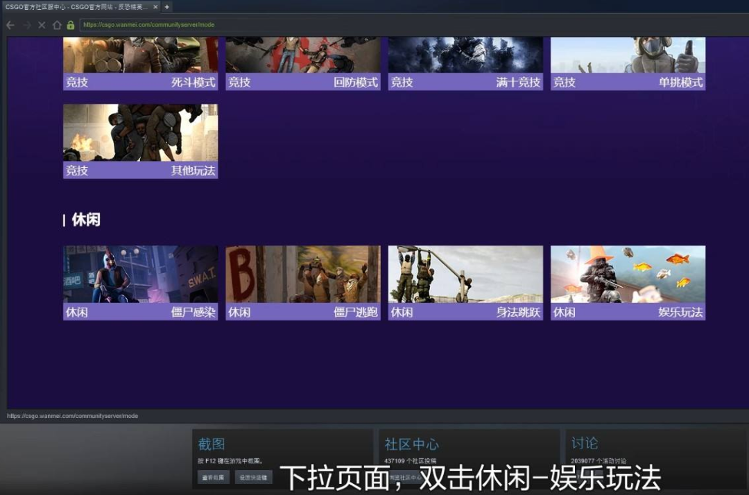The width and height of the screenshot is (749, 495).
Task: Close the CSGO官方社区服中心 tab
Action: (155, 7)
